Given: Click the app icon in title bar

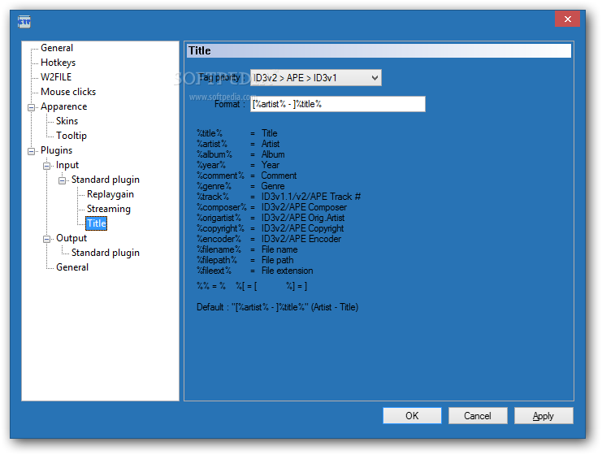Looking at the screenshot, I should (24, 22).
